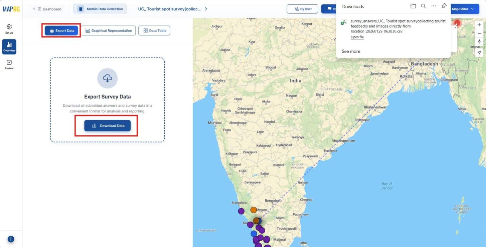Viewport: 486px width, 247px height.
Task: Zoom out on the map with minus control
Action: [479, 33]
